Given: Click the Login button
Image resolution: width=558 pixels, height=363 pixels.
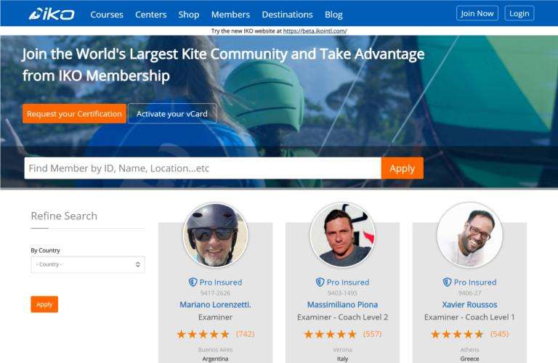Looking at the screenshot, I should pos(519,13).
